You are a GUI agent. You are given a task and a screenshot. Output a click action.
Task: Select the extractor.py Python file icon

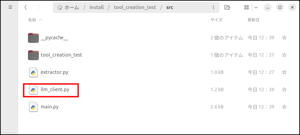click(33, 72)
